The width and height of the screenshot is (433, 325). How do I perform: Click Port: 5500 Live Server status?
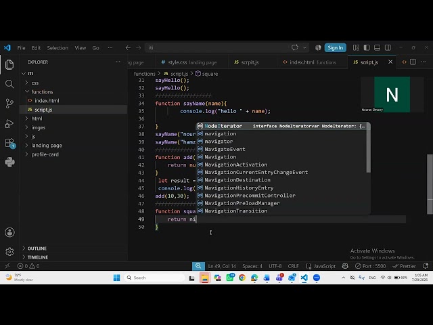[370, 266]
